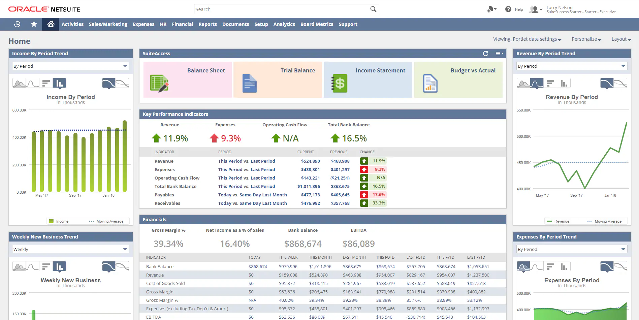Open the Reports menu
This screenshot has height=320, width=639.
pyautogui.click(x=207, y=24)
